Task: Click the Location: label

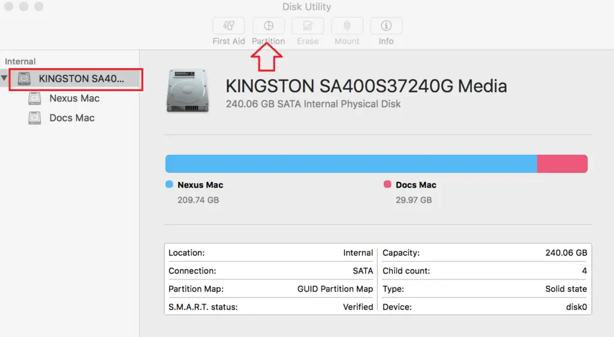Action: pyautogui.click(x=186, y=253)
